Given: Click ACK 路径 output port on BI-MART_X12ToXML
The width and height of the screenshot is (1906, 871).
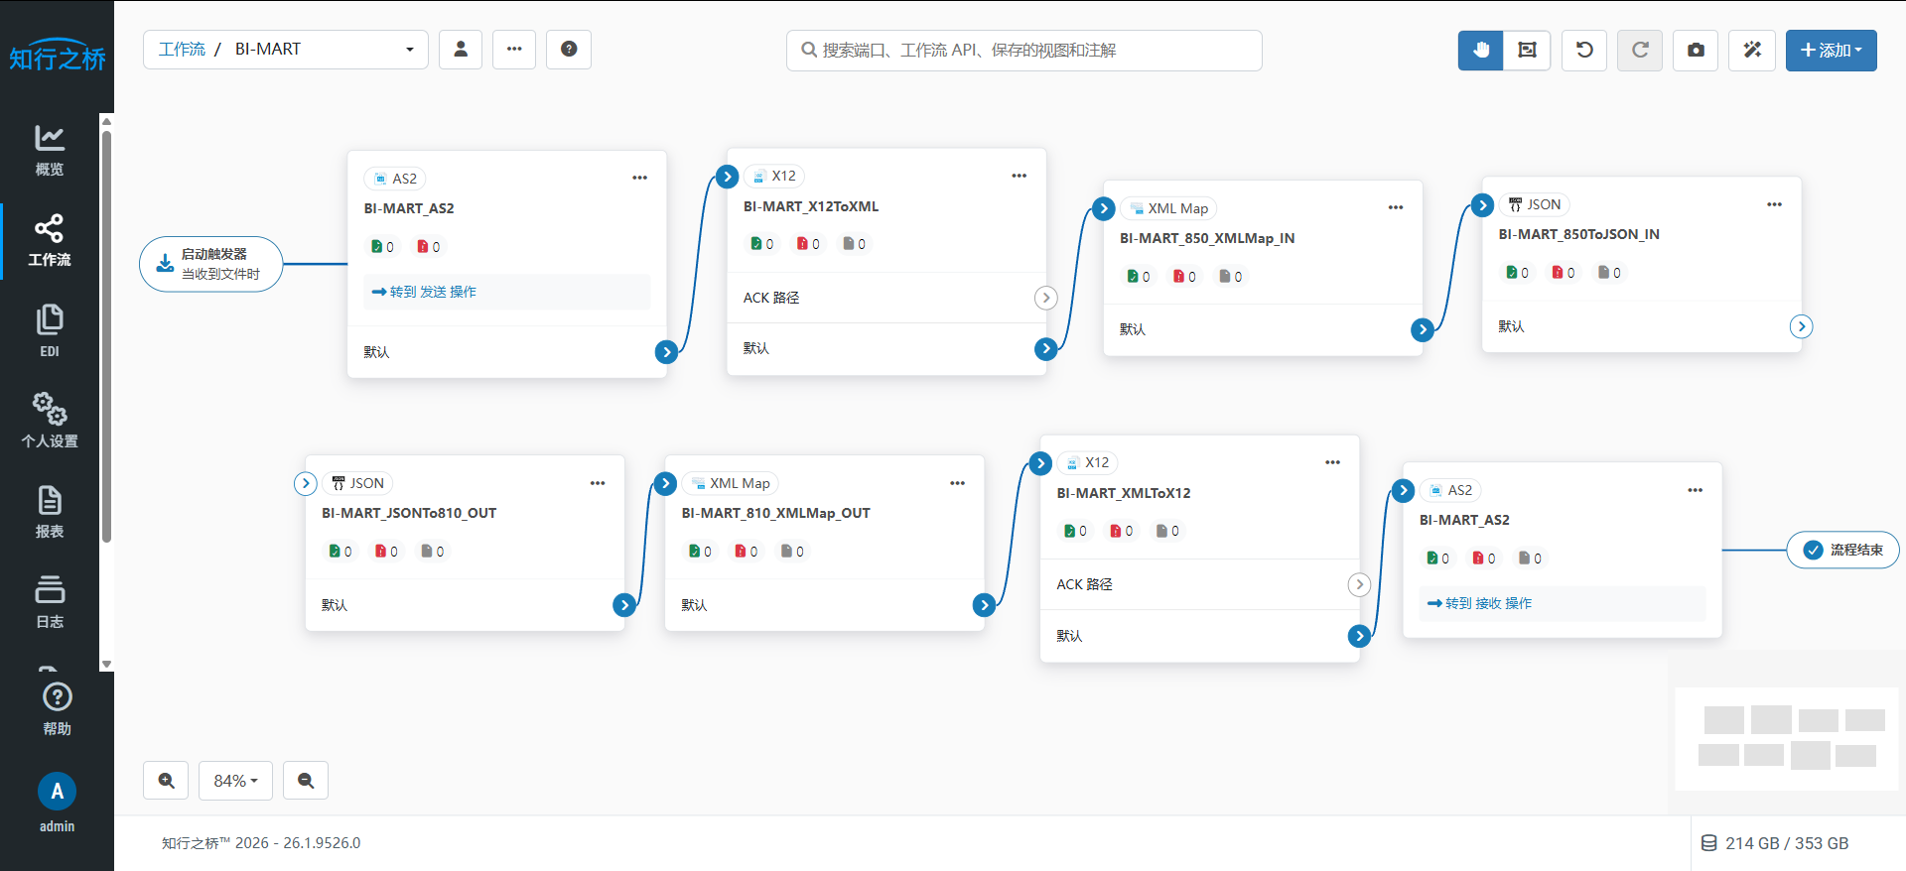Looking at the screenshot, I should (1045, 298).
